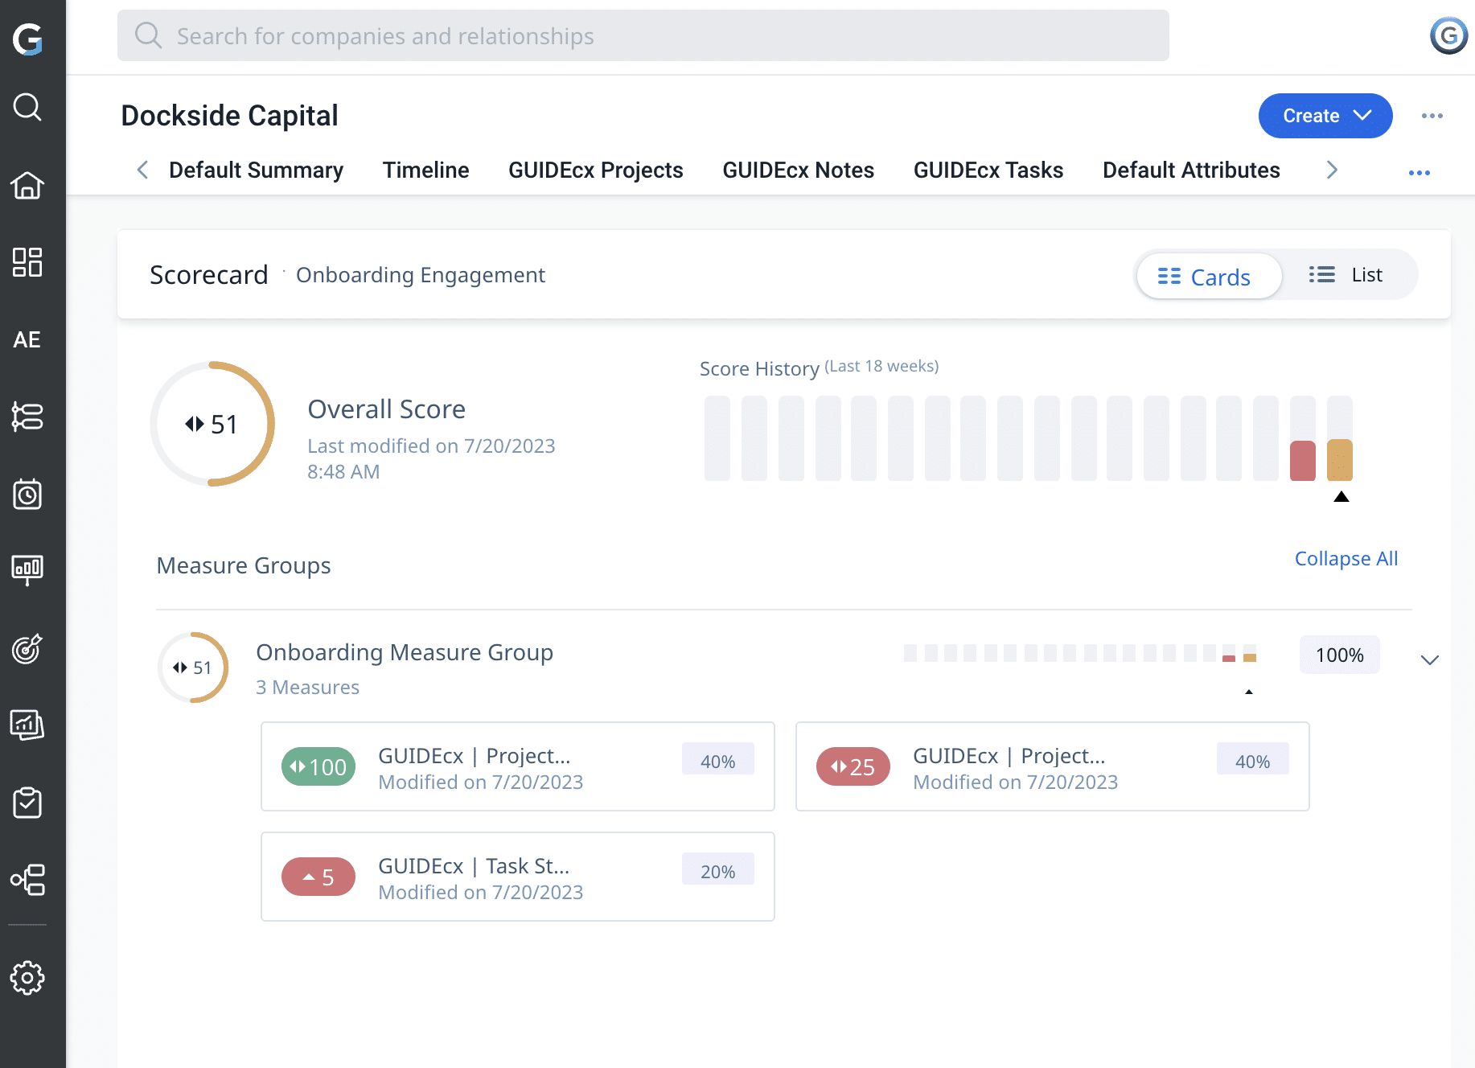Open the three-dot menu next to Create
The width and height of the screenshot is (1475, 1068).
(x=1432, y=116)
